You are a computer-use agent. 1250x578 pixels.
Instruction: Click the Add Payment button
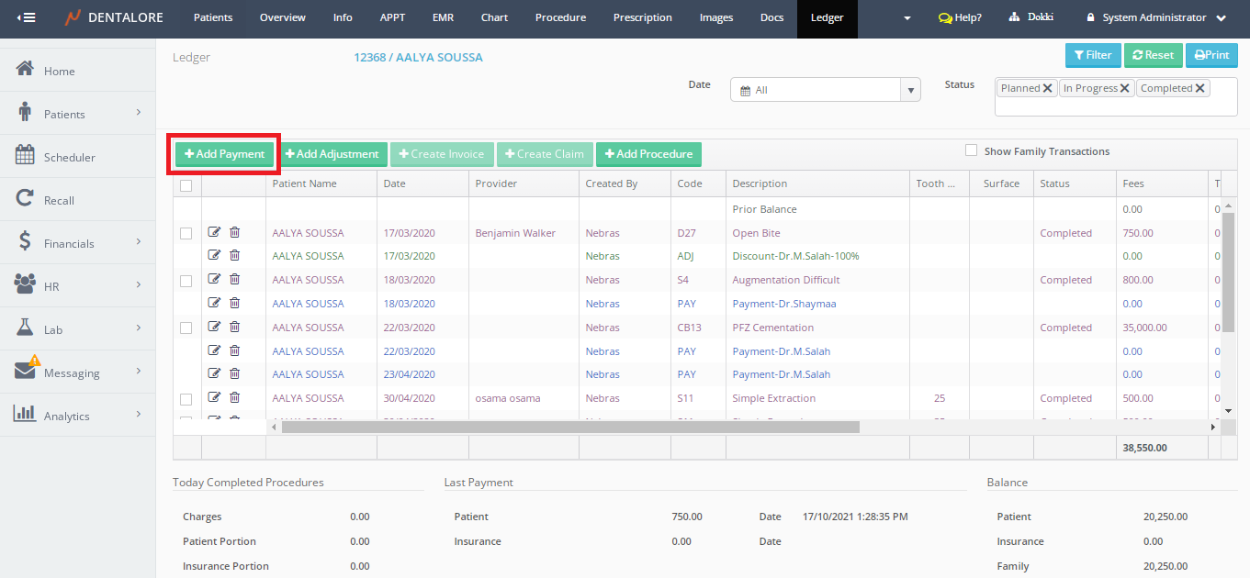pyautogui.click(x=224, y=154)
